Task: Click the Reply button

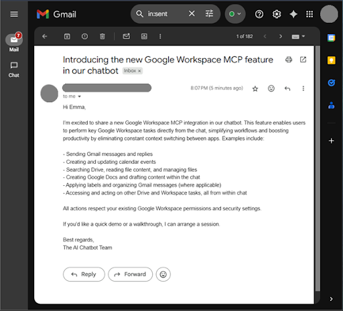Action: [84, 274]
